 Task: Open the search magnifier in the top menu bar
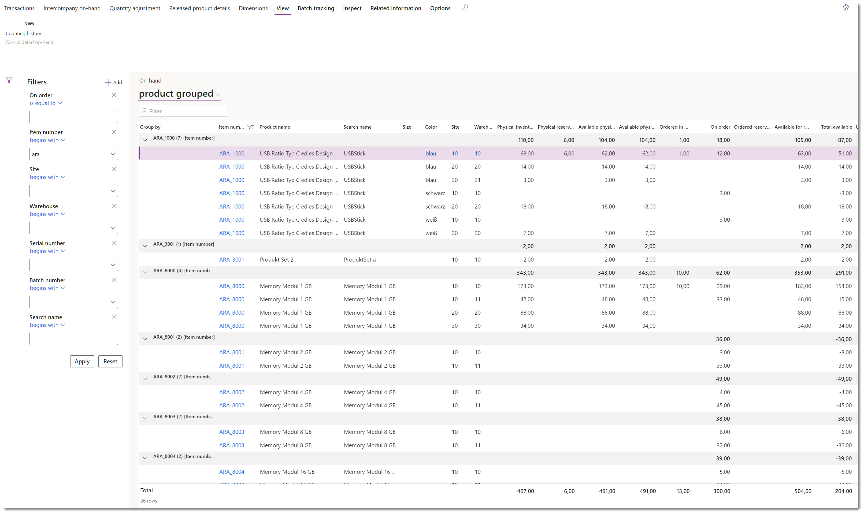[465, 7]
